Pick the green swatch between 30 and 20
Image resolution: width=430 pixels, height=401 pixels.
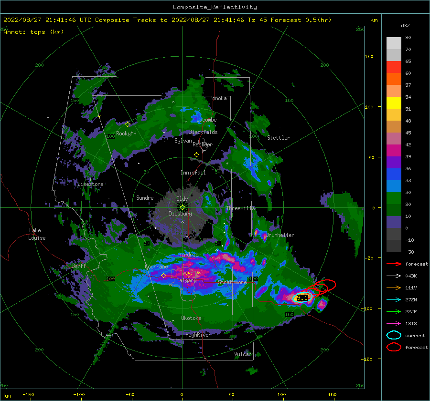click(394, 198)
